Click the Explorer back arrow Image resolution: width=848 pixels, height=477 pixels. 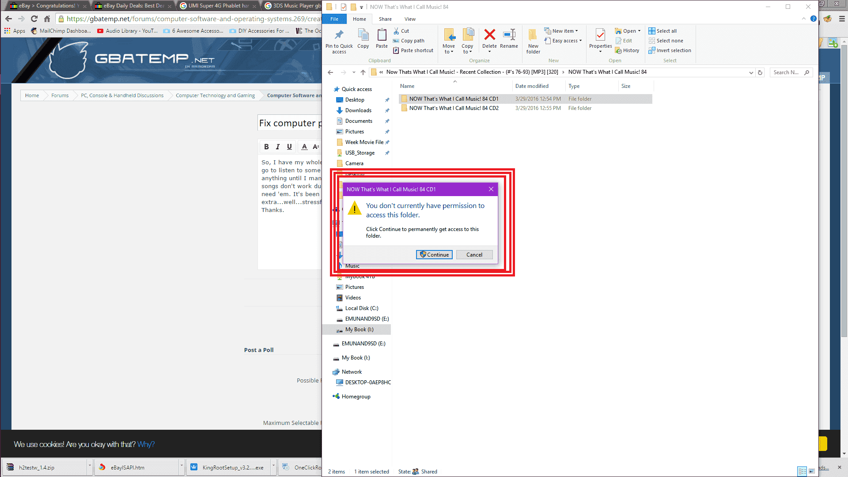click(x=330, y=72)
